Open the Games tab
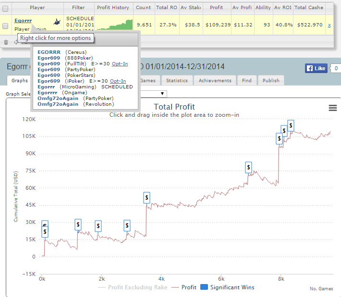 click(149, 81)
